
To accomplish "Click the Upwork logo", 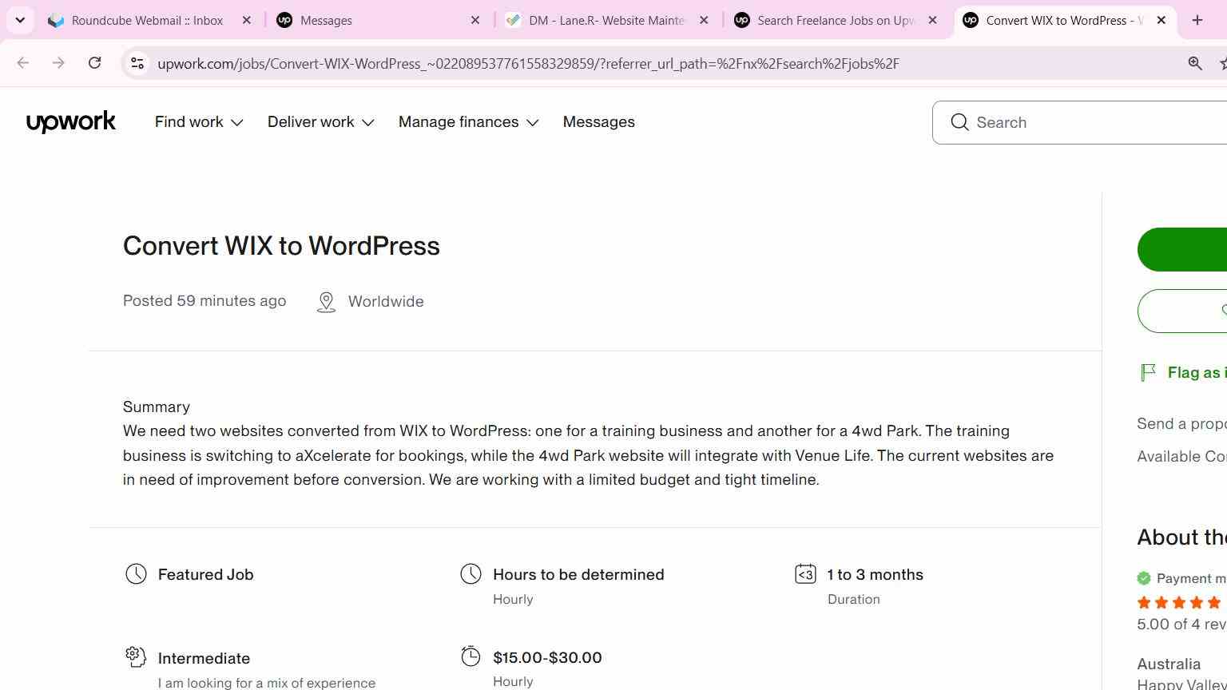I will [71, 122].
